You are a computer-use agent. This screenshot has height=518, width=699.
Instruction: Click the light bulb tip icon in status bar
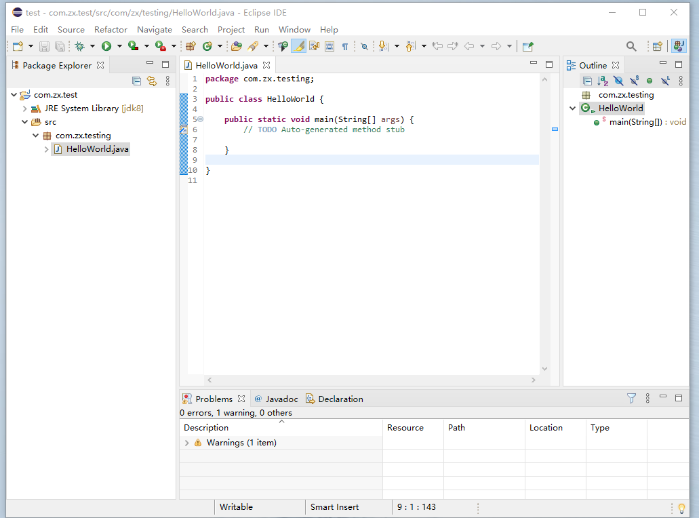[x=681, y=509]
